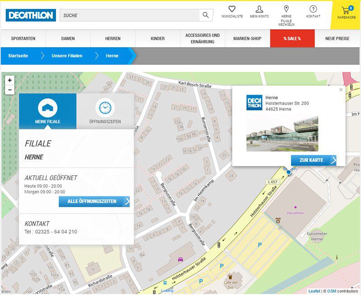The image size is (361, 295).
Task: Click the bus stop icon near Ludwig
Action: click(x=165, y=283)
